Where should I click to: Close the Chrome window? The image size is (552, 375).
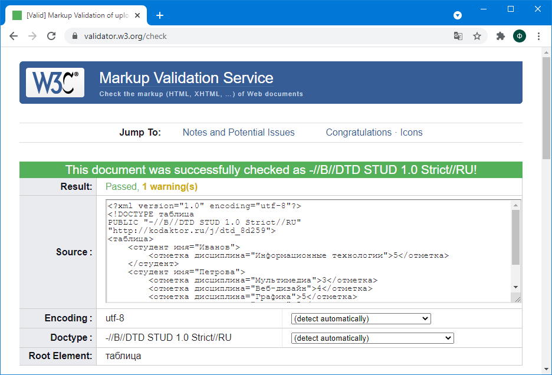click(538, 9)
